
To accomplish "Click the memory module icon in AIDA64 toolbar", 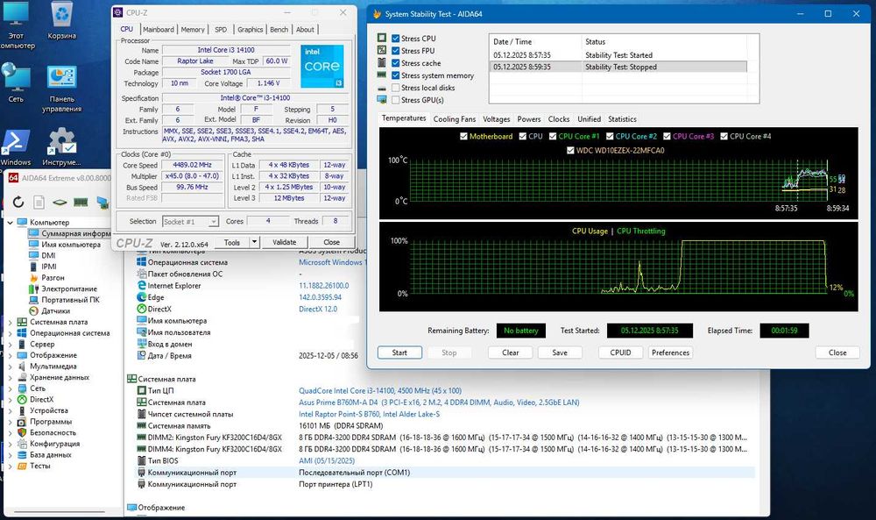I will tap(81, 202).
